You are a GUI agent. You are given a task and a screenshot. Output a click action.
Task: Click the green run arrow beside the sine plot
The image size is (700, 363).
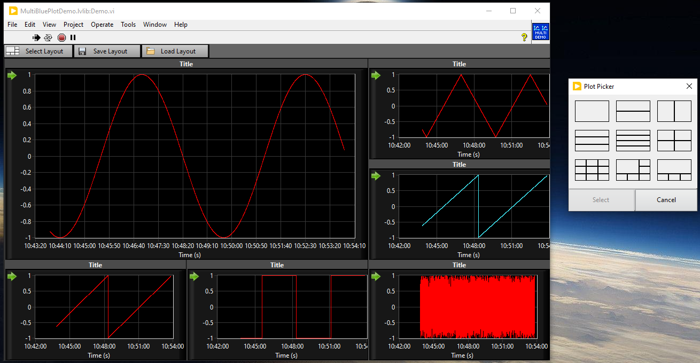coord(12,75)
